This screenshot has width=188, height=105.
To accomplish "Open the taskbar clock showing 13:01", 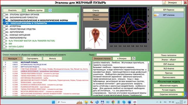I will pos(179,102).
